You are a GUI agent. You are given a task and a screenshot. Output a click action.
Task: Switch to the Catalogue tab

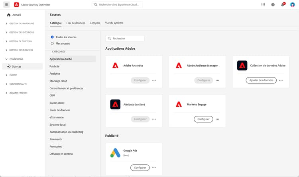point(56,23)
